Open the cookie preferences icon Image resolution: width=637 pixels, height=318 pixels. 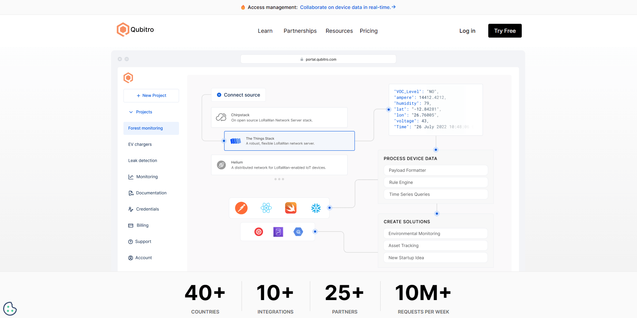point(10,309)
